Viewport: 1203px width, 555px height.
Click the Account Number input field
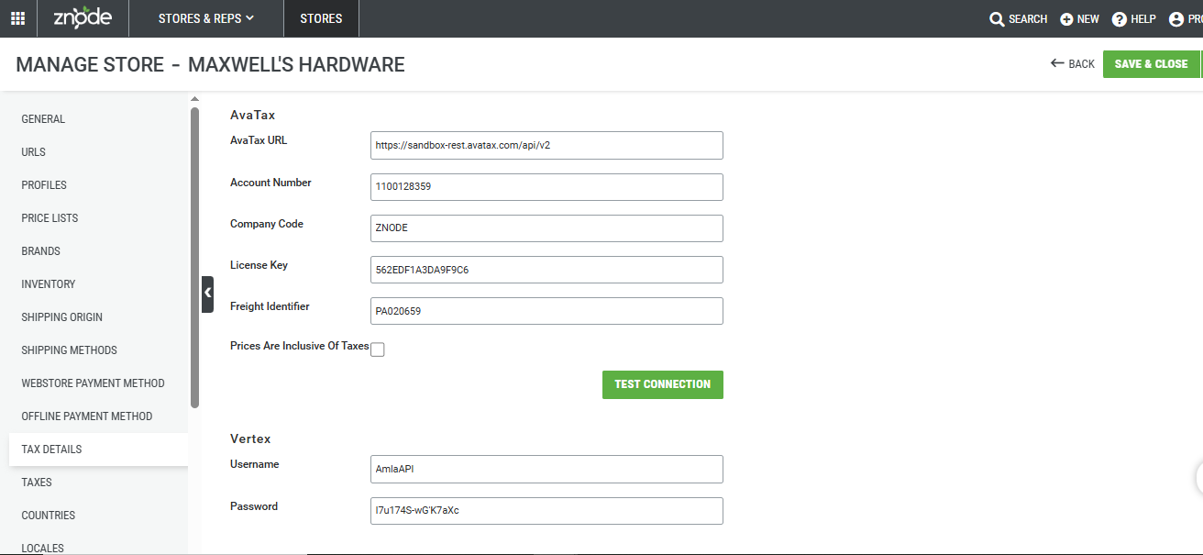(546, 186)
